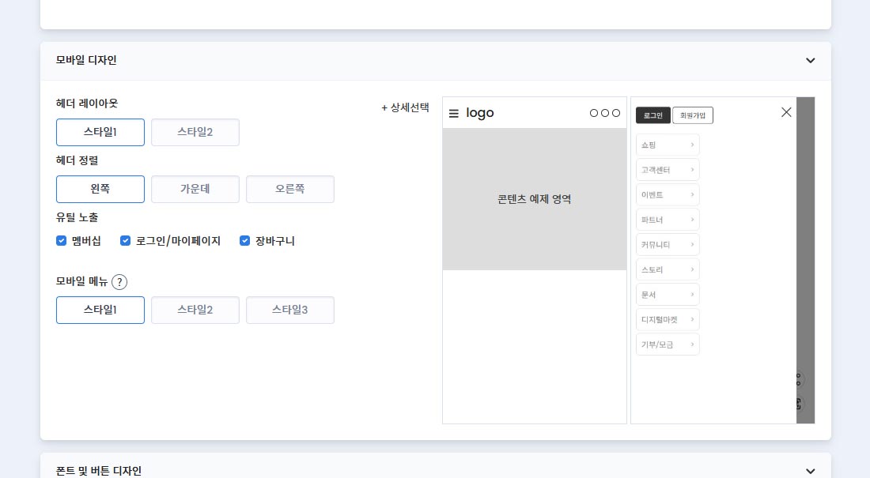Expand the 스토리 menu item
870x478 pixels.
pyautogui.click(x=668, y=269)
